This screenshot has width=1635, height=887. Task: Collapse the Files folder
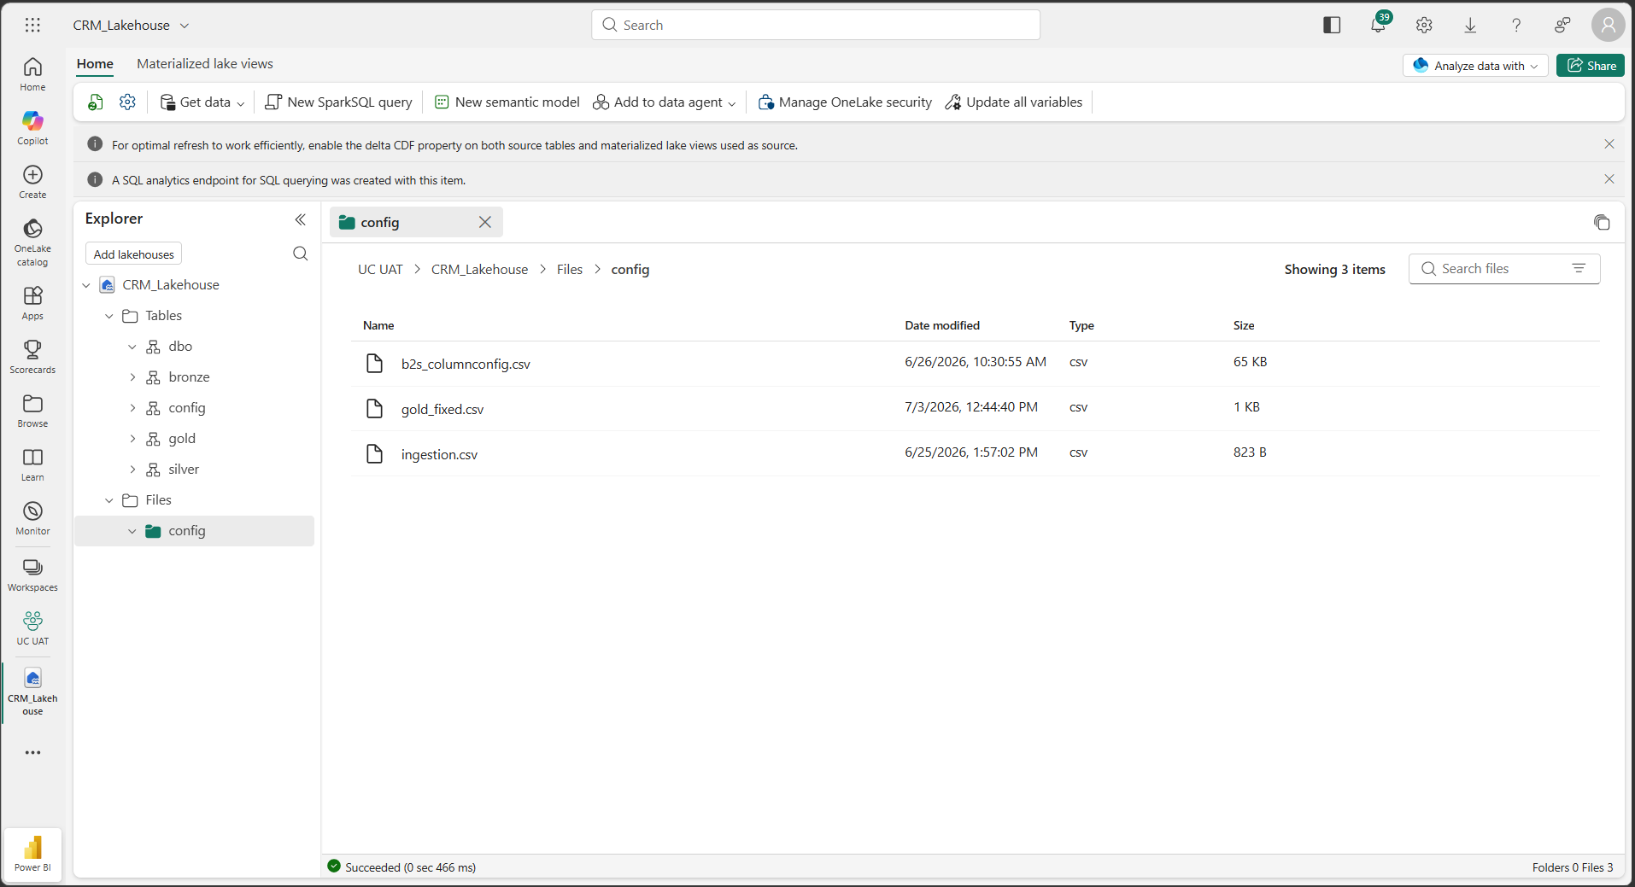109,500
